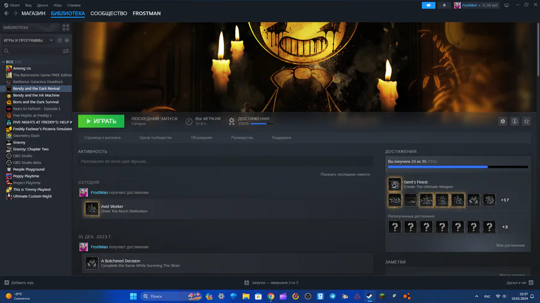This screenshot has width=540, height=303.
Task: Open advanced filter options icon
Action: click(66, 51)
